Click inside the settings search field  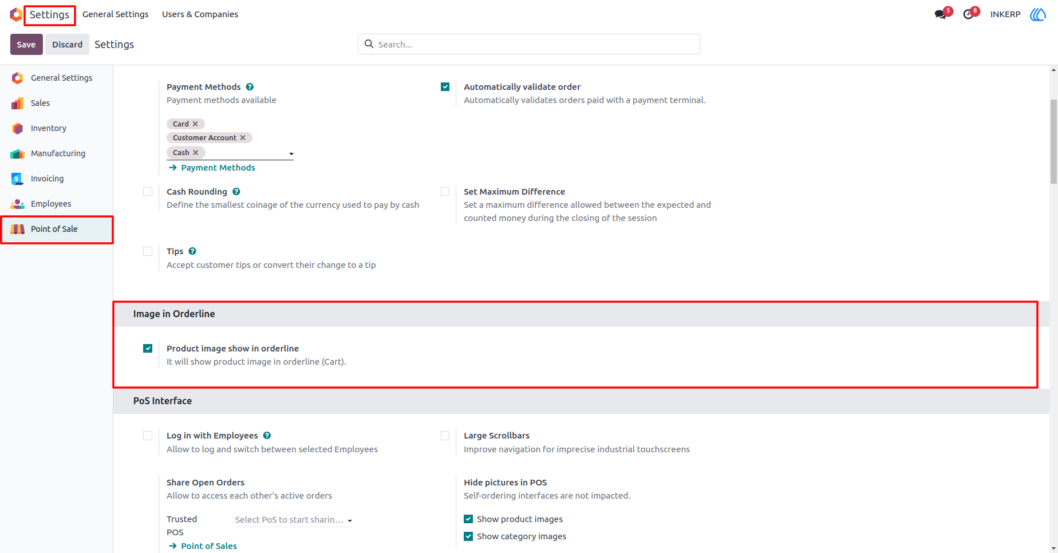(x=529, y=44)
